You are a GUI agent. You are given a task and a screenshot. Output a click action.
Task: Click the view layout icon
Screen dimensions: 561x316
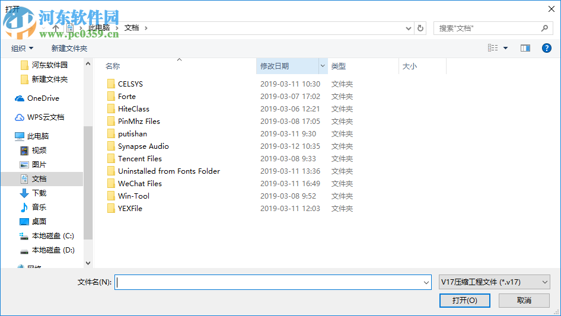(x=493, y=48)
